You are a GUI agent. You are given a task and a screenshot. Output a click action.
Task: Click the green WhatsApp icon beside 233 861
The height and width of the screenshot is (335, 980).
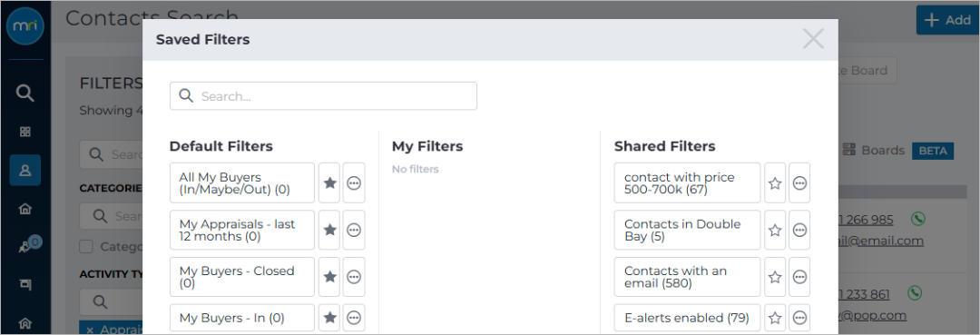[x=915, y=293]
